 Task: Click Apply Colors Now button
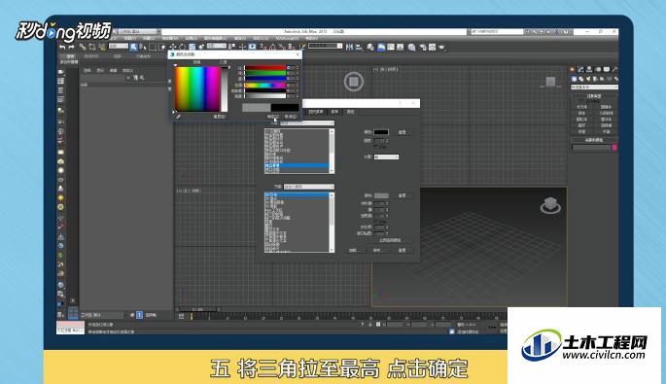[390, 240]
